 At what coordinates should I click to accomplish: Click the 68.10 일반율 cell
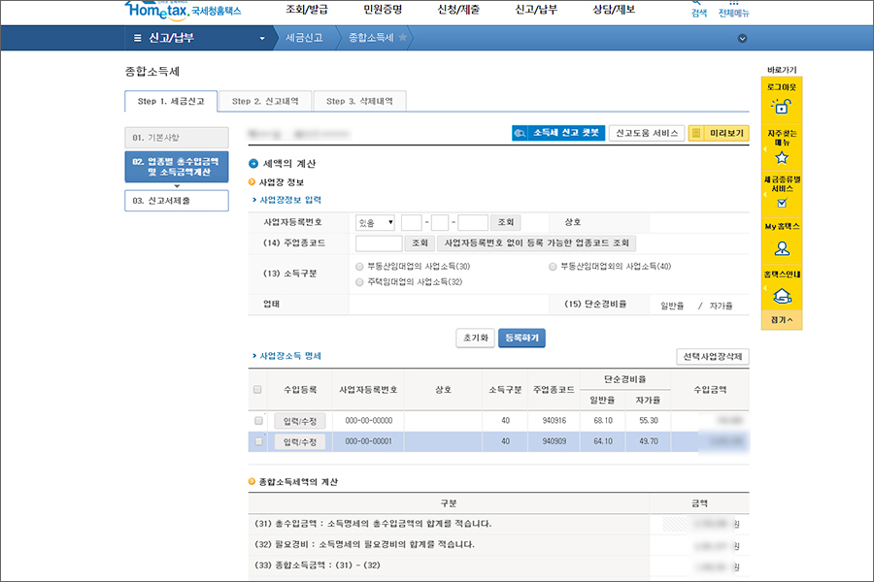click(602, 420)
